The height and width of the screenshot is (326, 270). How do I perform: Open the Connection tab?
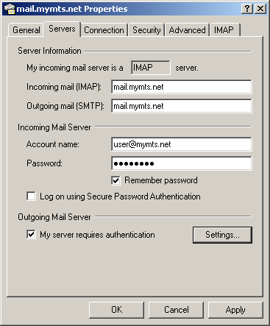pos(104,30)
